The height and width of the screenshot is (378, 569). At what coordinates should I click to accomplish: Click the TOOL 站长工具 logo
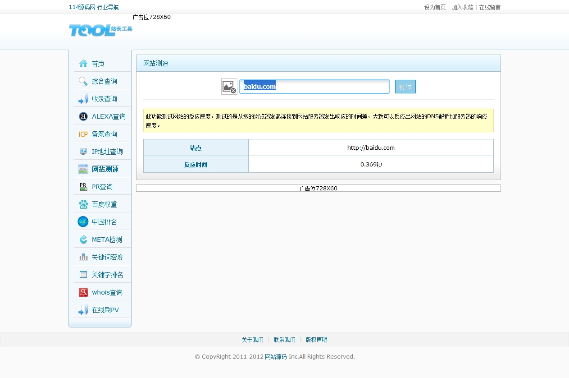click(x=100, y=31)
